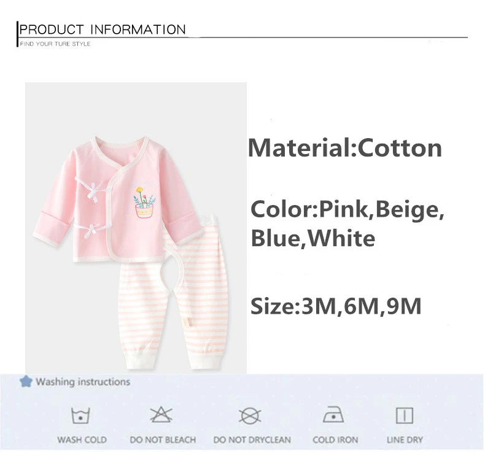
Task: Click the Size:3M,6M,9M text
Action: click(336, 306)
